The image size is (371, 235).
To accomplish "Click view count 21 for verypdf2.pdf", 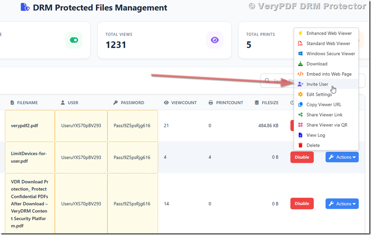I will pyautogui.click(x=166, y=125).
